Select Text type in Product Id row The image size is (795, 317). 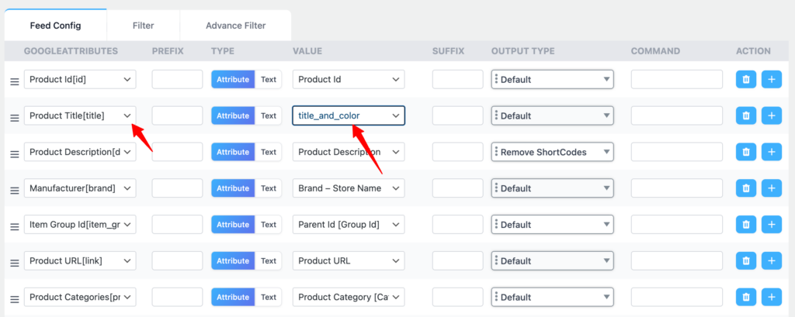(269, 79)
